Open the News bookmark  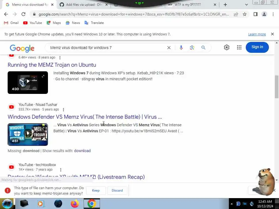[73, 23]
